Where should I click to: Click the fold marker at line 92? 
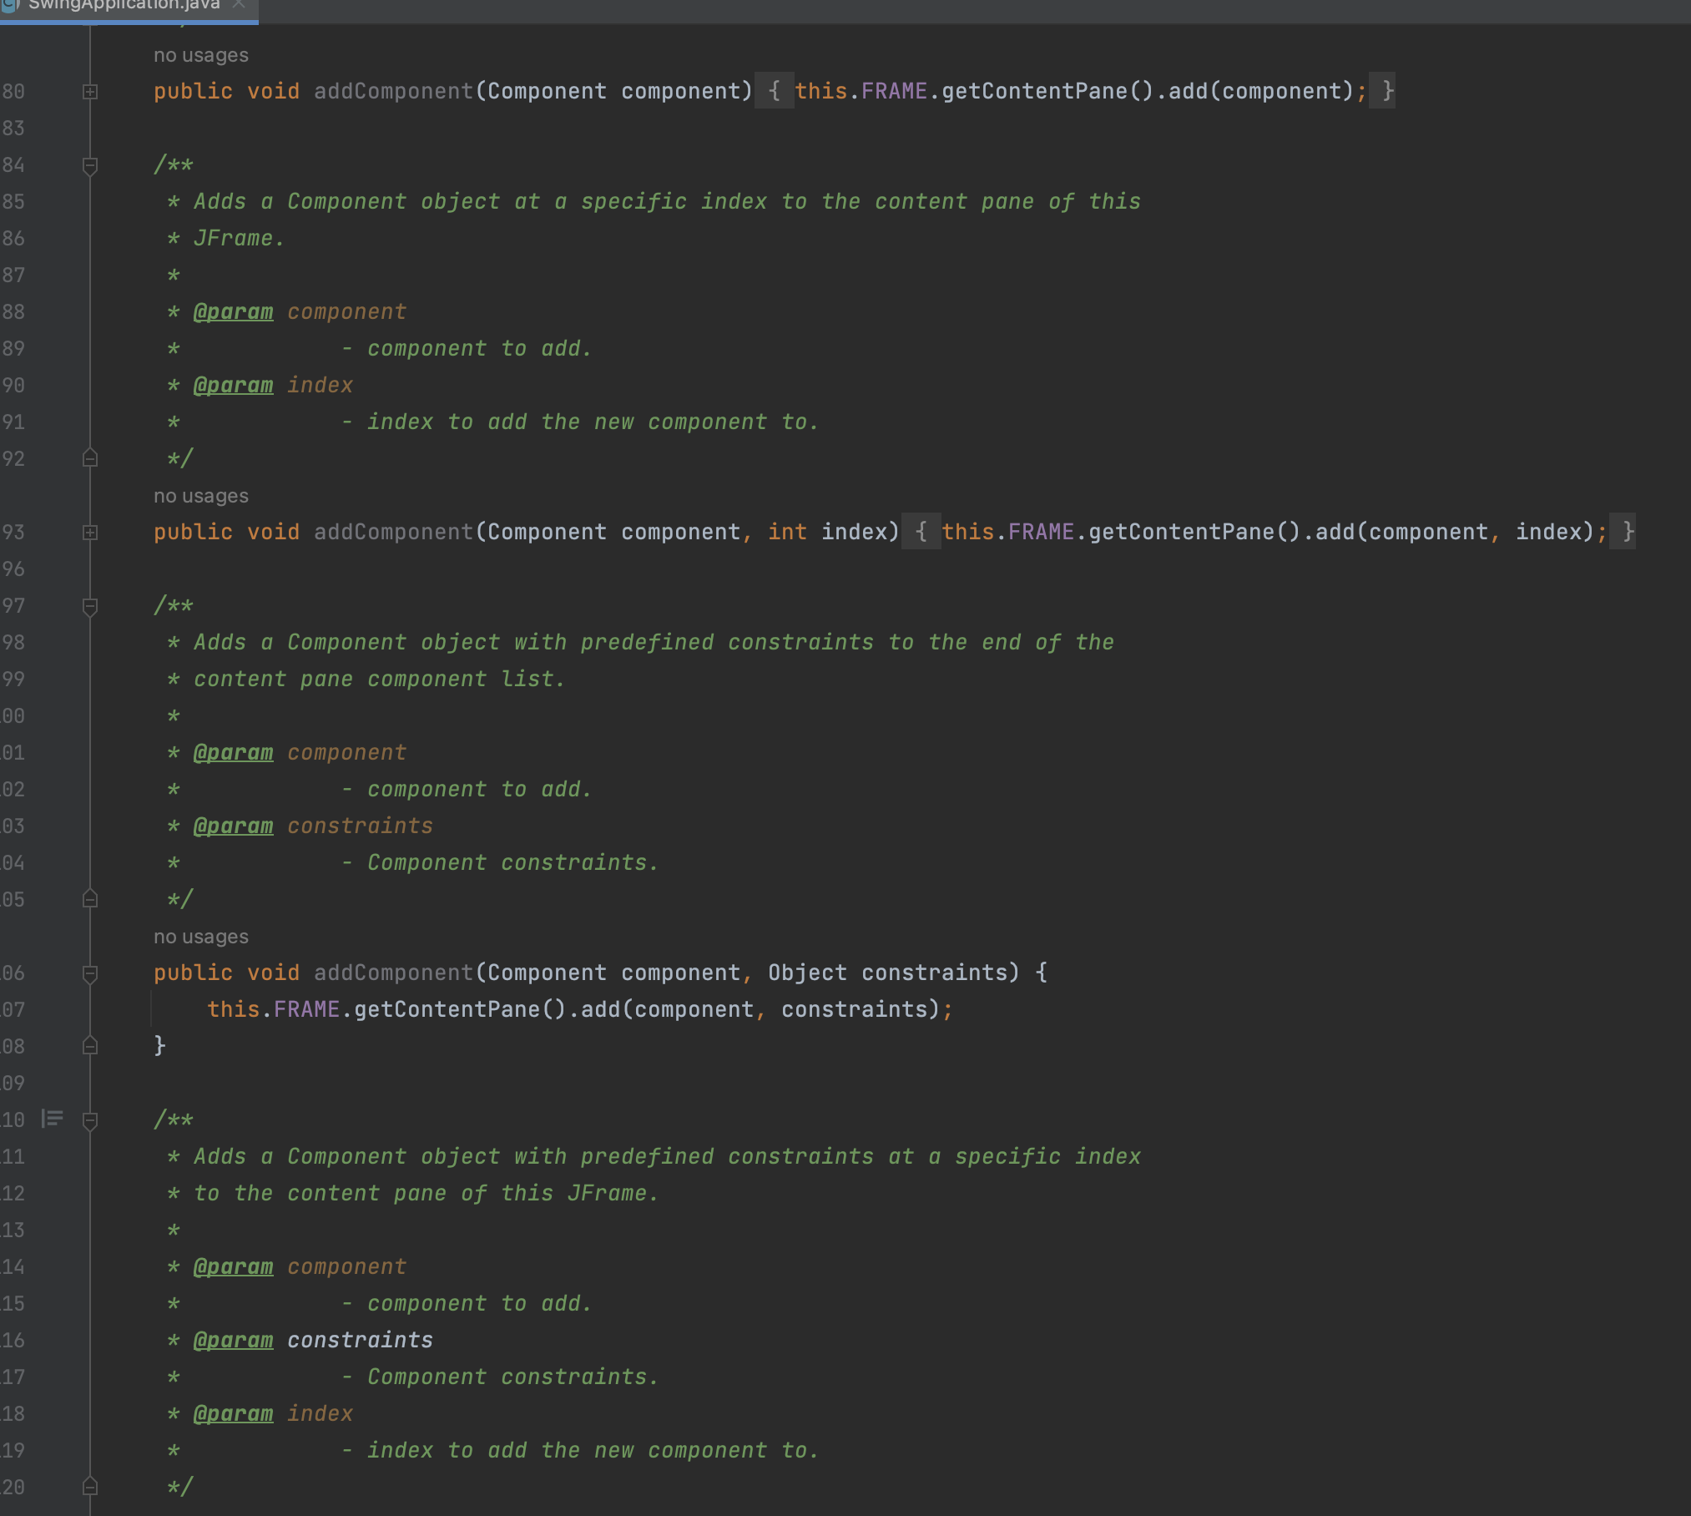click(x=89, y=457)
